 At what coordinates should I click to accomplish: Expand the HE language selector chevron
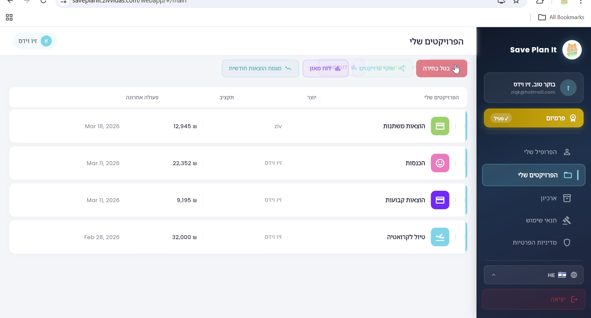coord(493,275)
